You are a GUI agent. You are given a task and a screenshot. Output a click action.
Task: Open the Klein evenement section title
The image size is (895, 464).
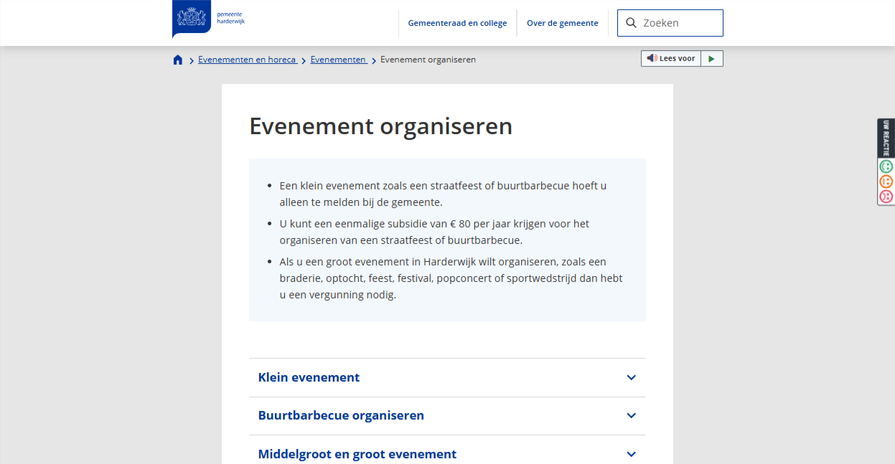[309, 377]
